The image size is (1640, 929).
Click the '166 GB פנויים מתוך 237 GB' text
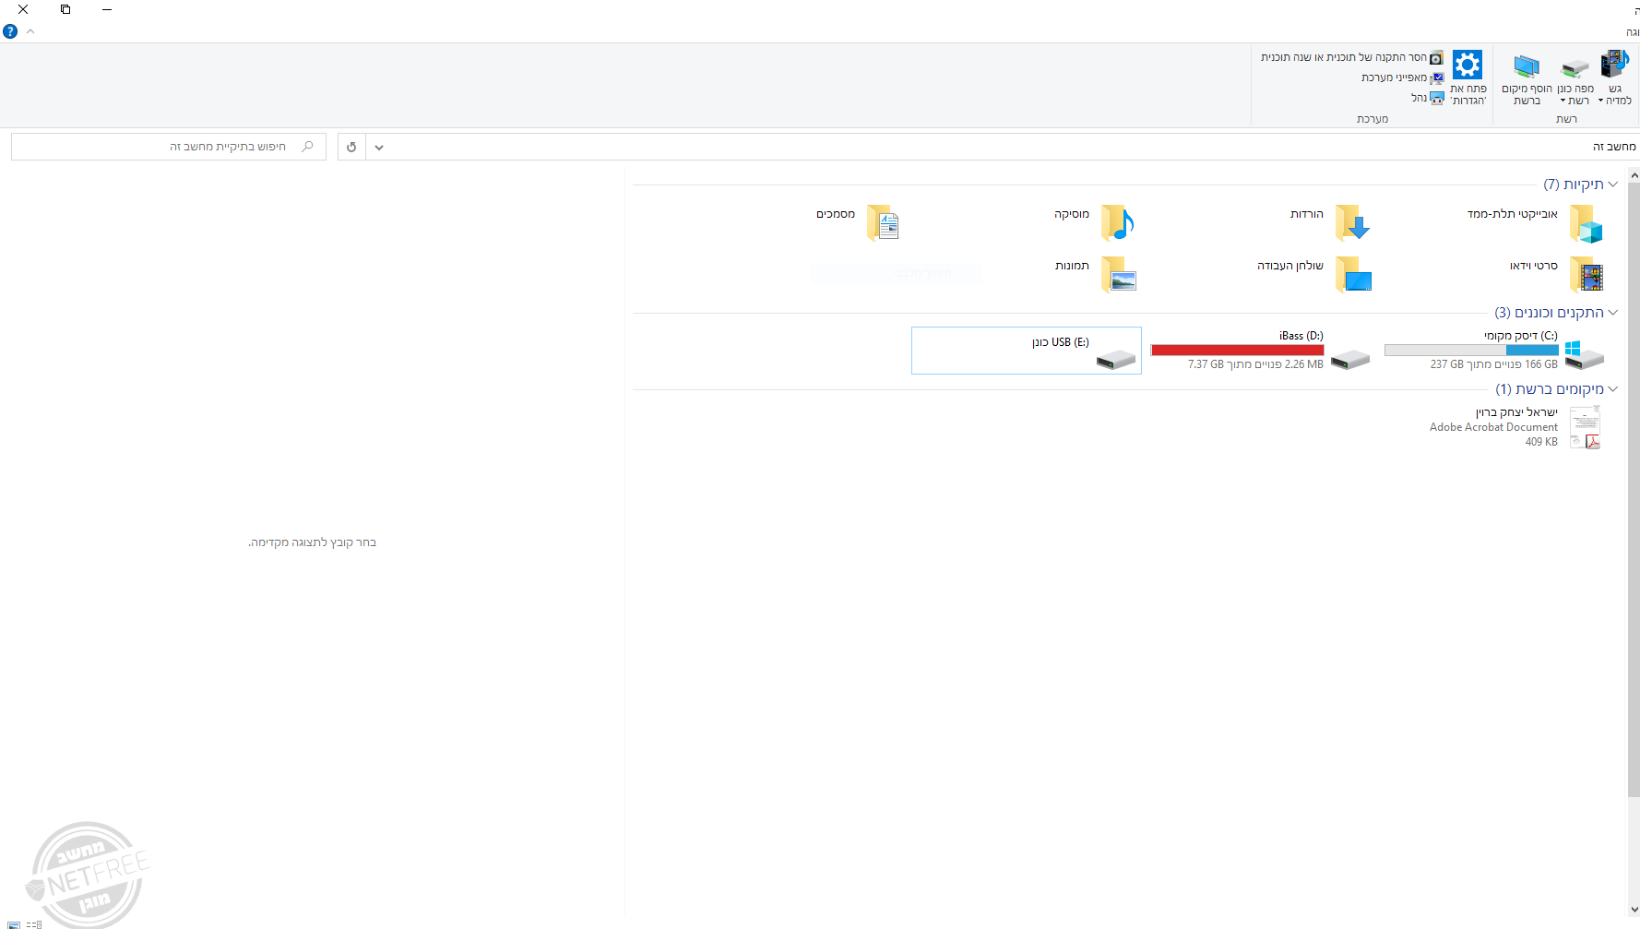(x=1493, y=364)
